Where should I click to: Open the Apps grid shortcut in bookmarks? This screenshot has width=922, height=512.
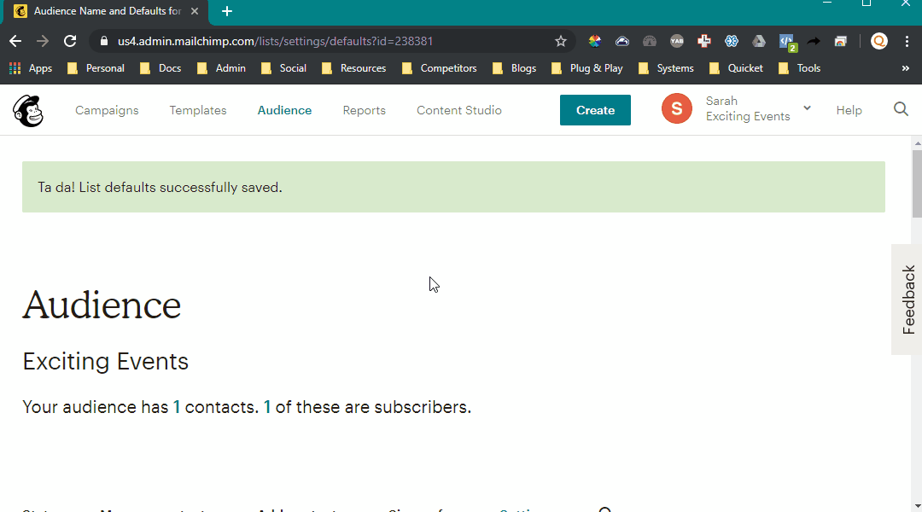tap(32, 68)
